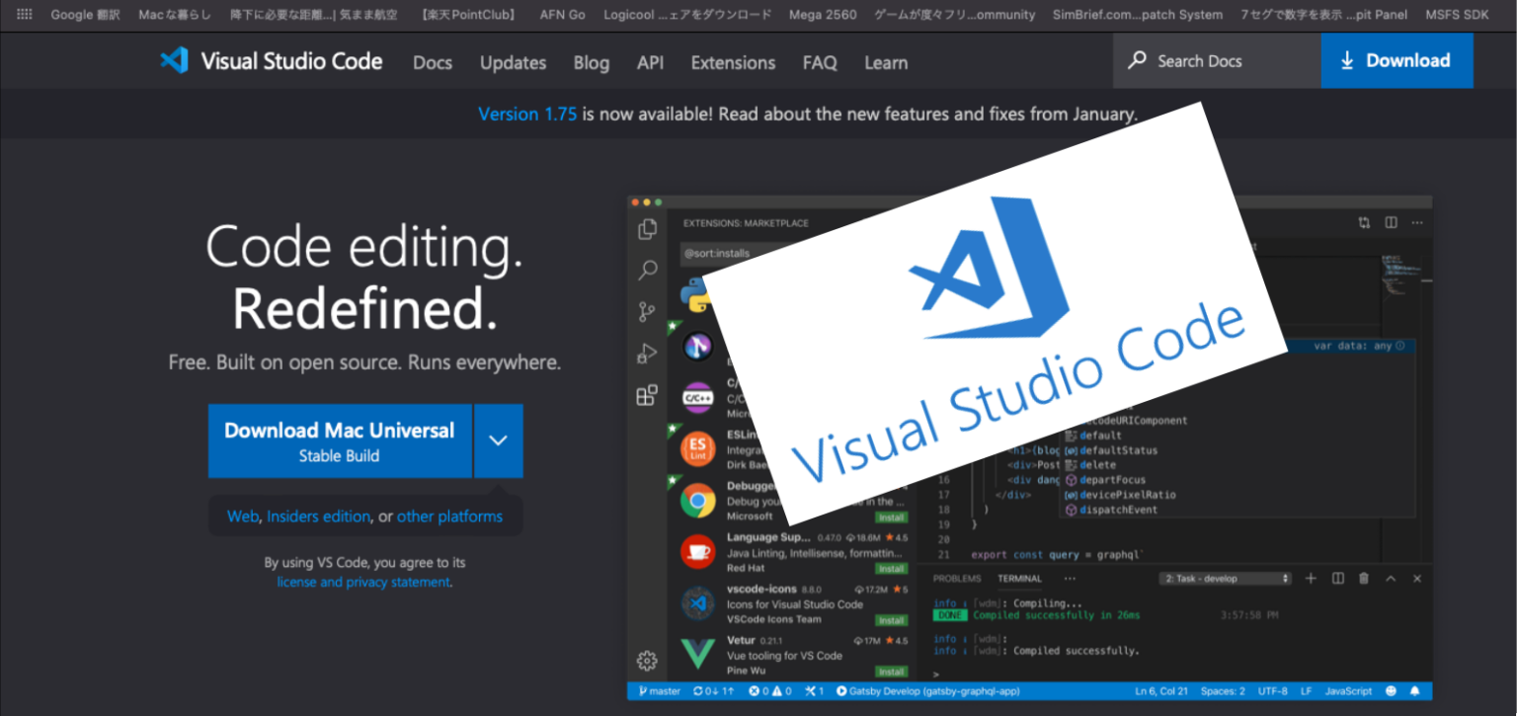Click the Python extension icon
1517x716 pixels.
[x=697, y=294]
